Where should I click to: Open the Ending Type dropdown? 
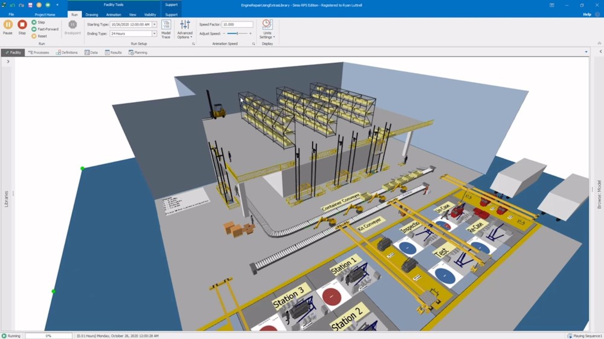tap(155, 34)
